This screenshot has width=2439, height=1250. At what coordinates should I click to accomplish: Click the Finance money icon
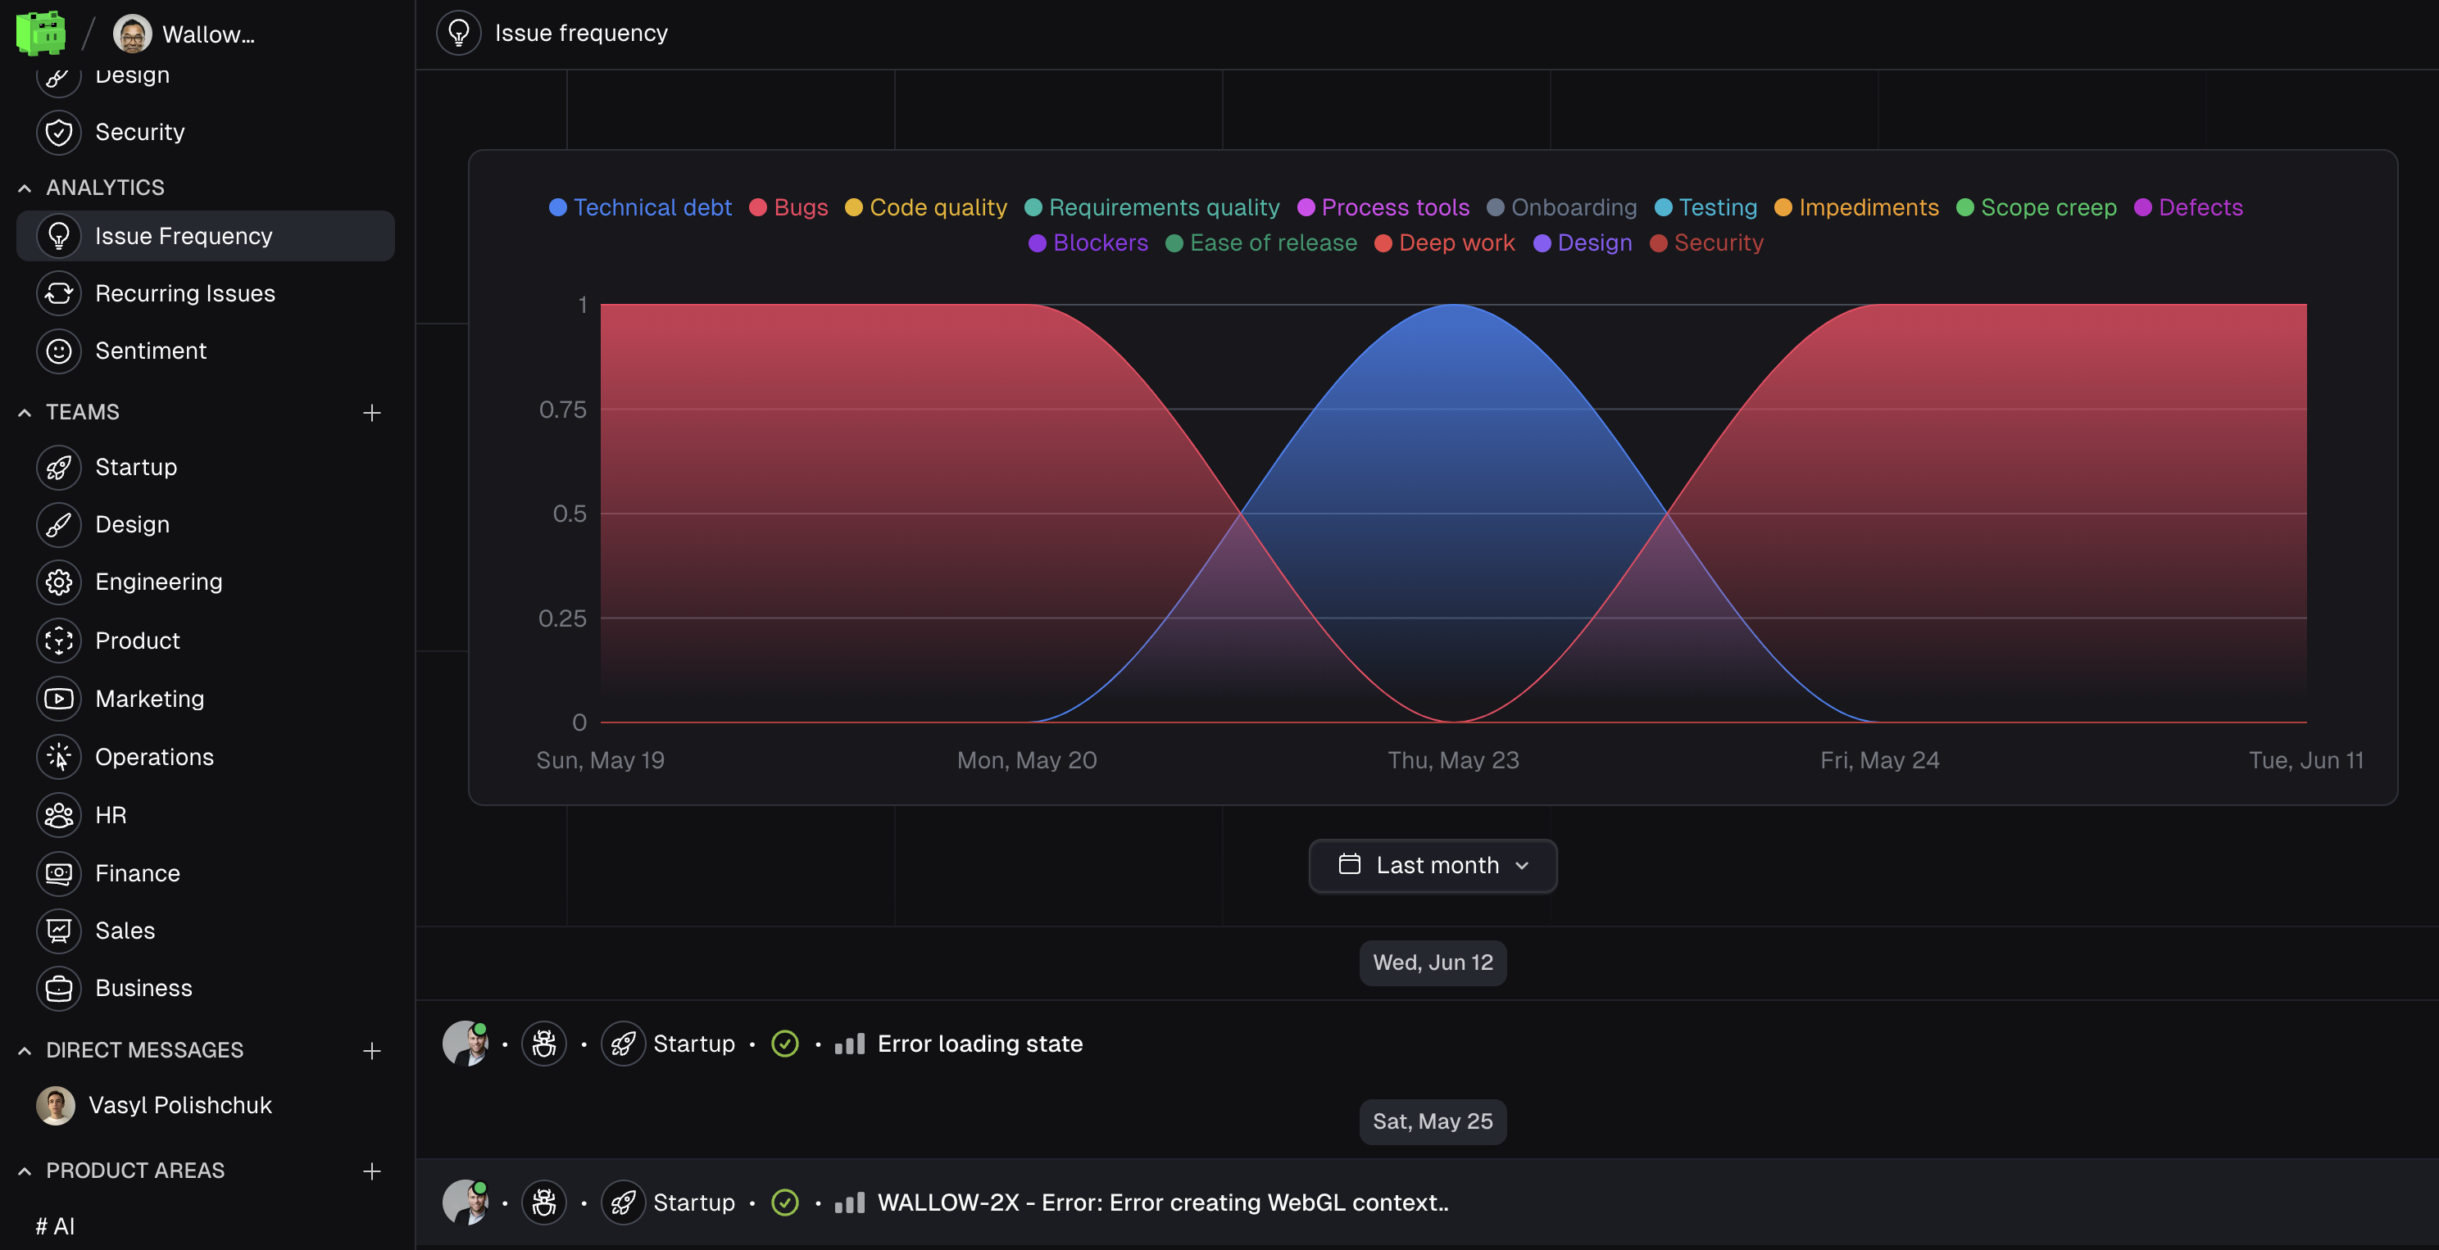[x=59, y=873]
